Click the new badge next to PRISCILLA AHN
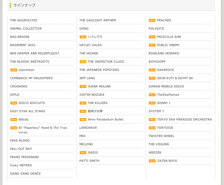224x185 pixels. point(152,37)
